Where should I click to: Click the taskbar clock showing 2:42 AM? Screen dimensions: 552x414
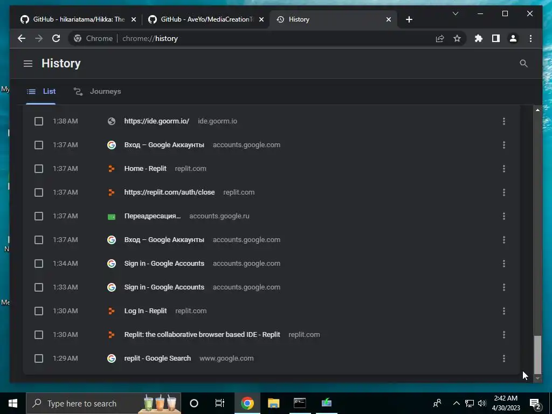pos(506,403)
